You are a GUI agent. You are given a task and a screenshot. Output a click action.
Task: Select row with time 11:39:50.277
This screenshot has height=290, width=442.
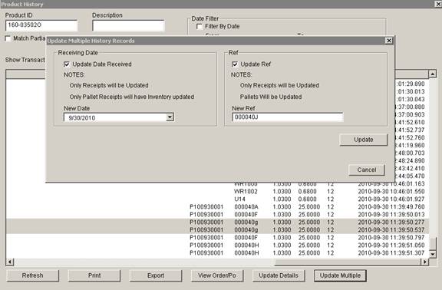(x=217, y=222)
